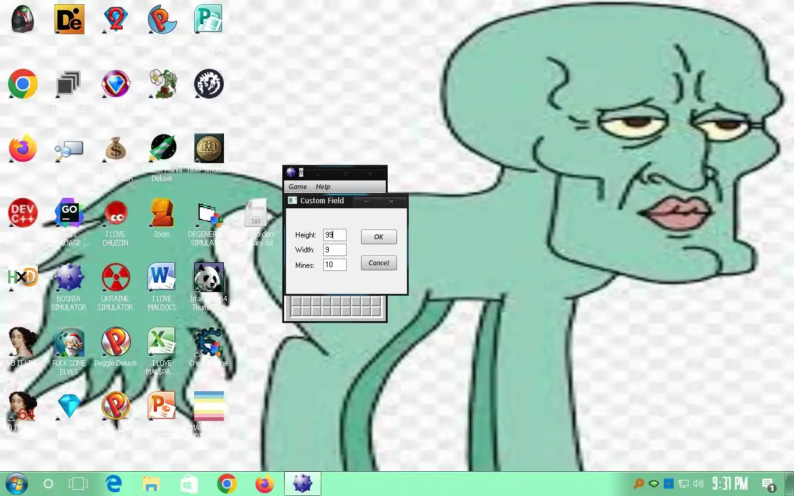794x496 pixels.
Task: Open the HxD hex editor icon
Action: pos(23,278)
